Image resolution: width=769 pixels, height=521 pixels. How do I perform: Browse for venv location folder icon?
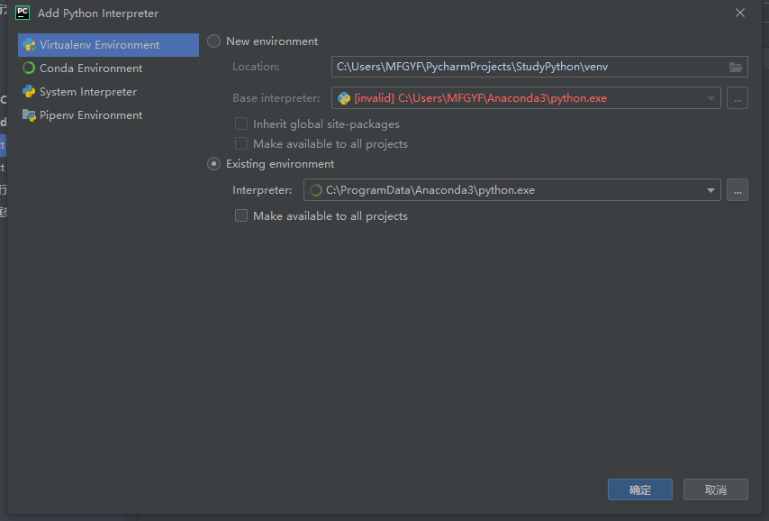click(735, 67)
